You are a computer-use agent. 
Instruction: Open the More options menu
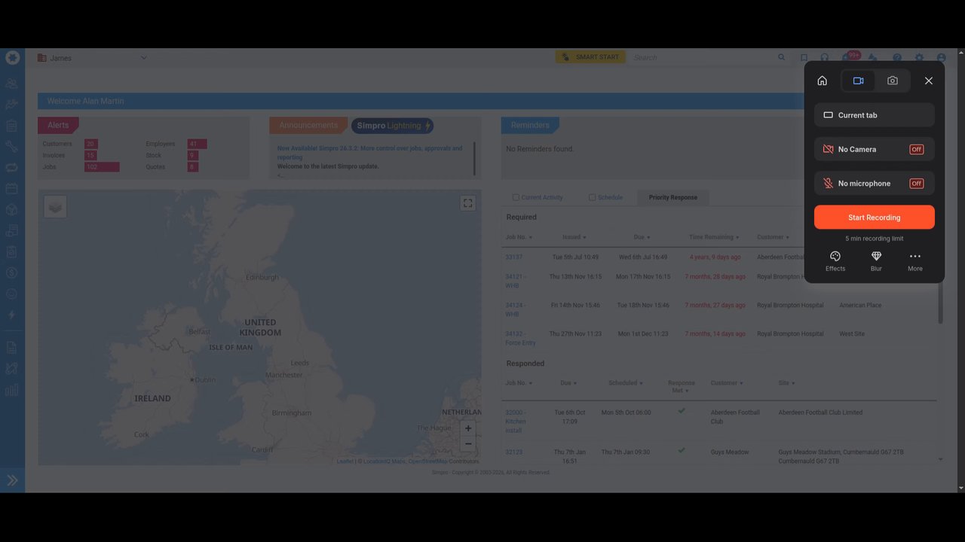tap(915, 261)
